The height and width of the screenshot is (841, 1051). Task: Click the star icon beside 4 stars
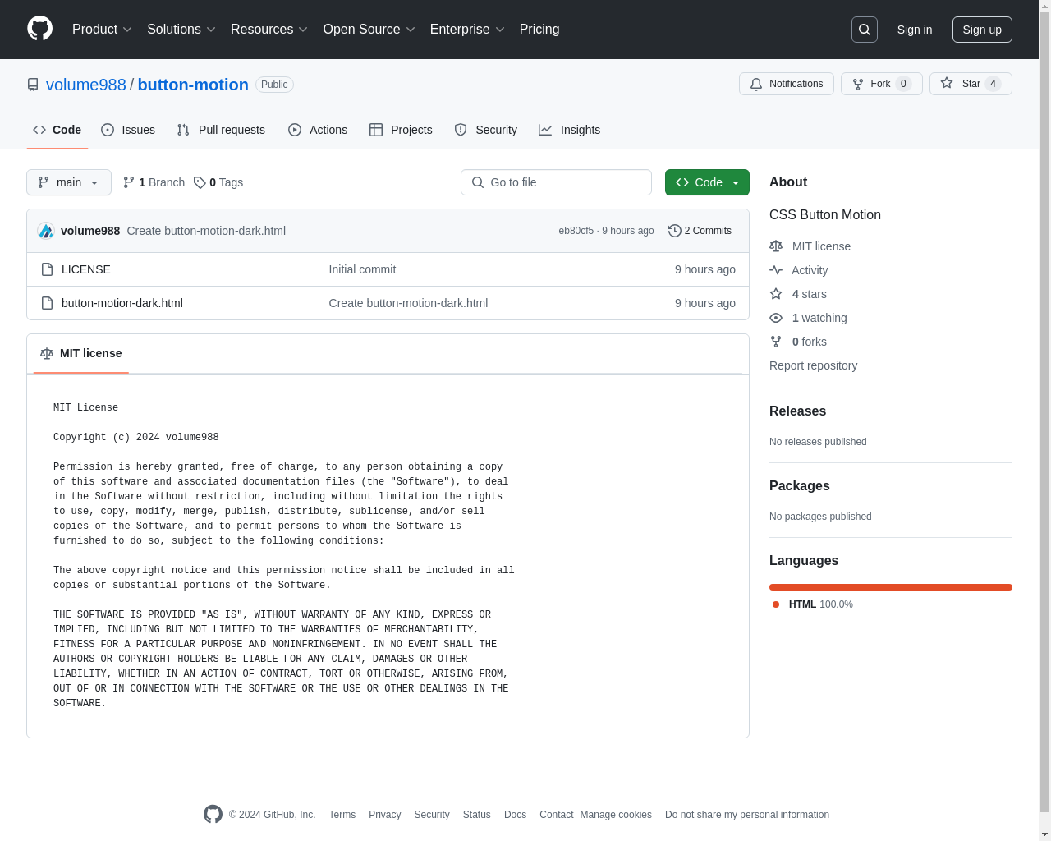776,293
